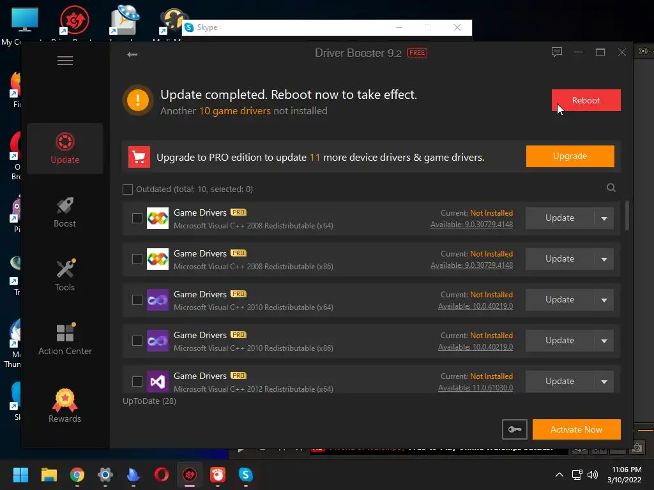The image size is (654, 490).
Task: Check Visual C++ 2010 Redistributable (x64) row
Action: pyautogui.click(x=137, y=300)
